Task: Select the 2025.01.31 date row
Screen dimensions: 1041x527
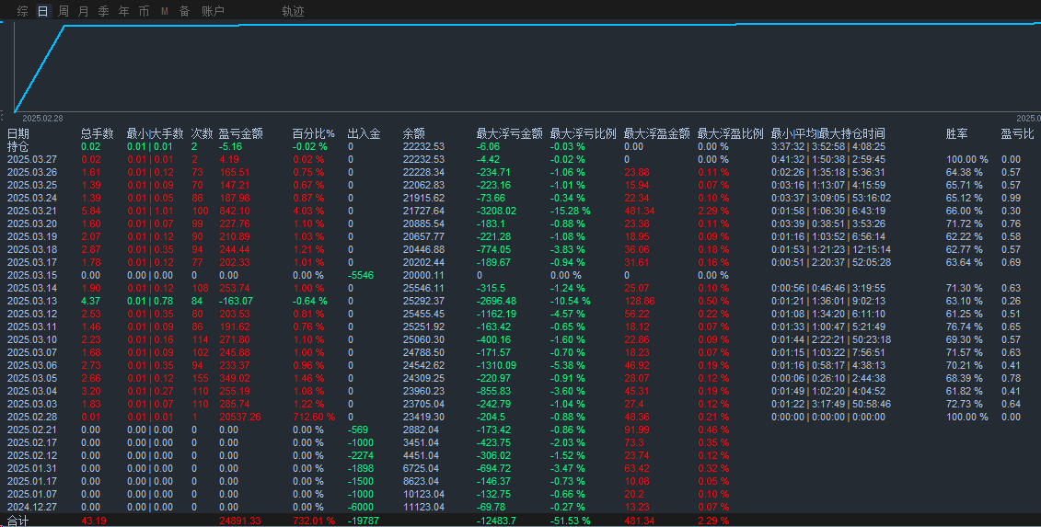Action: point(32,468)
